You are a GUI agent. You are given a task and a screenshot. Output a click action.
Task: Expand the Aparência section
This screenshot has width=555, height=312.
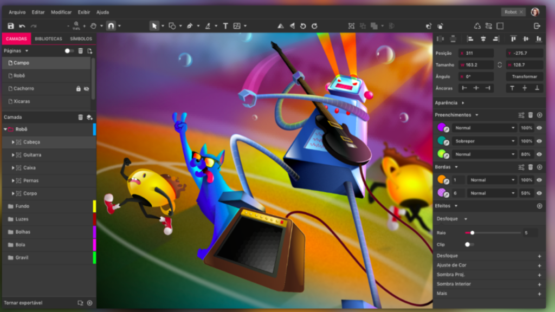[463, 103]
